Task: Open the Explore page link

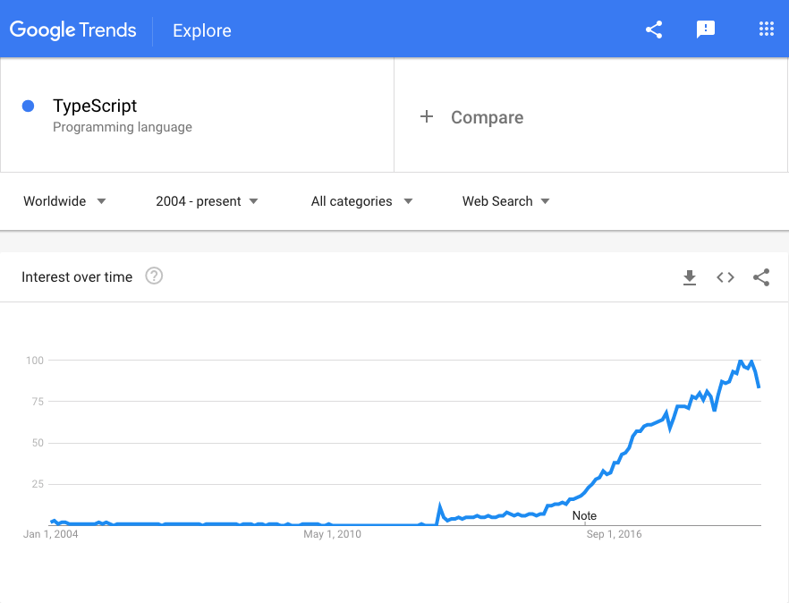Action: (x=200, y=30)
